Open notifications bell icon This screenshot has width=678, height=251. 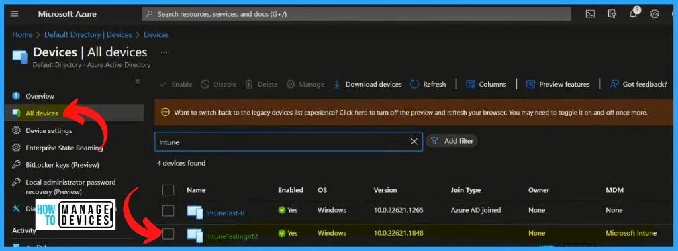click(x=633, y=14)
